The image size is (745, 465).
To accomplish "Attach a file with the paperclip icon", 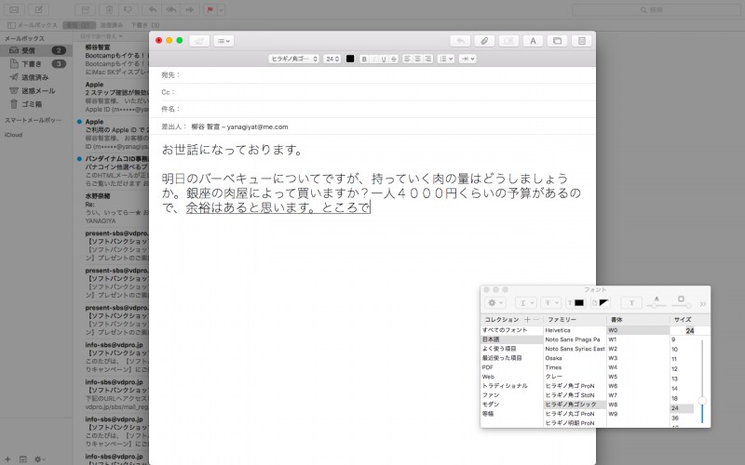I will [x=484, y=41].
